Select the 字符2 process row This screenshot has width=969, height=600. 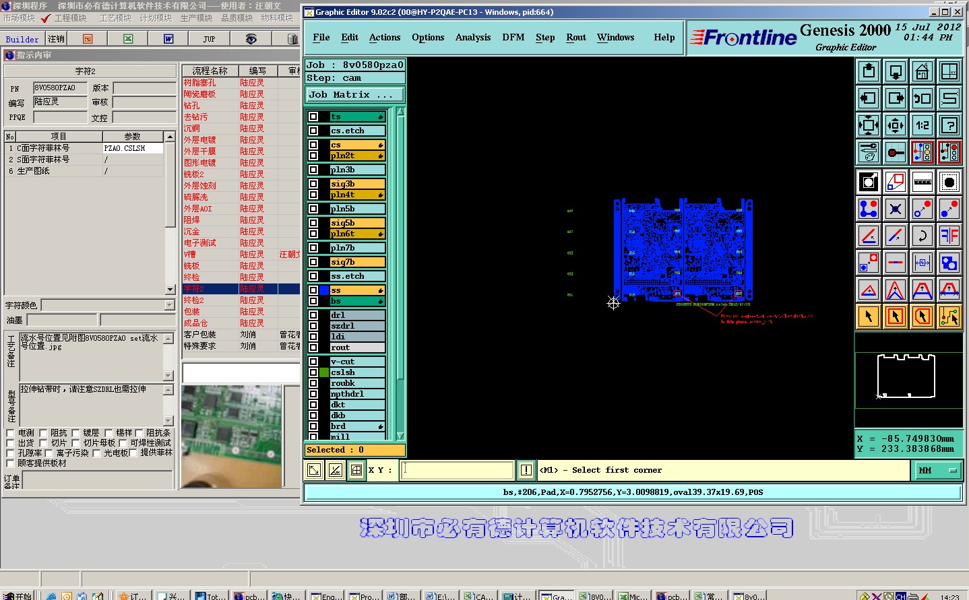coord(241,289)
